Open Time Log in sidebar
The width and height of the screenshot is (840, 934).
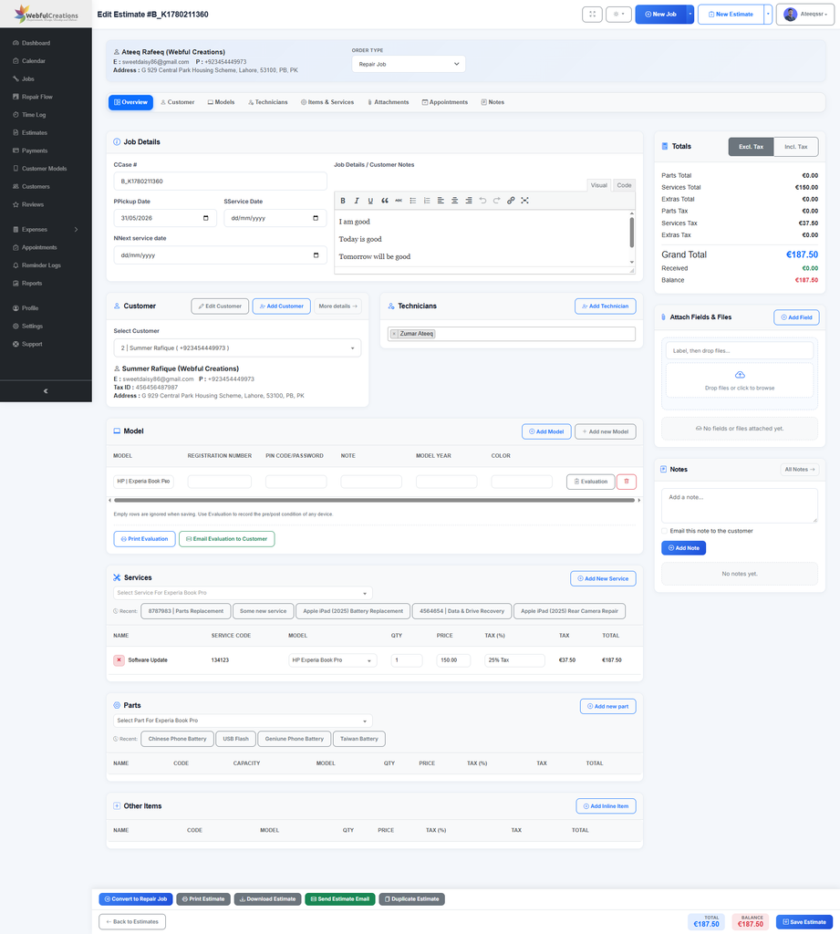click(34, 114)
